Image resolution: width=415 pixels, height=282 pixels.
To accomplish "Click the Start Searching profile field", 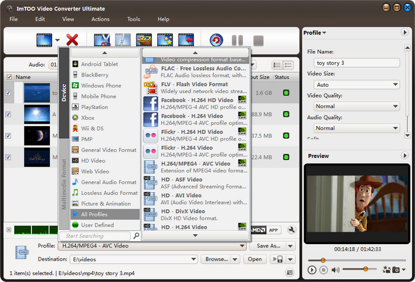I will [x=95, y=236].
